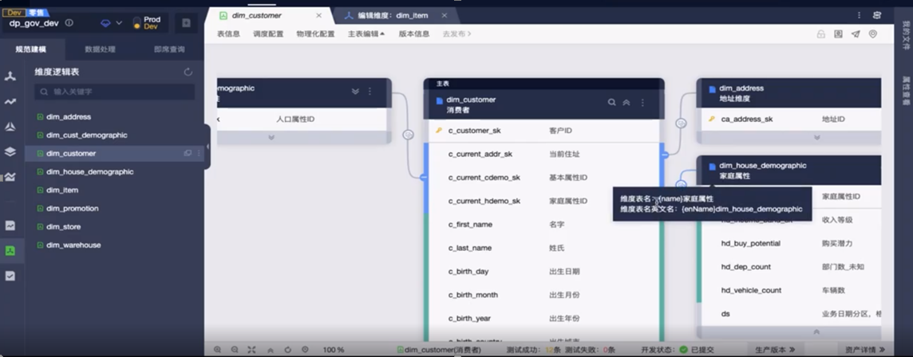
Task: Click the 输入关键字 search field
Action: click(x=114, y=92)
